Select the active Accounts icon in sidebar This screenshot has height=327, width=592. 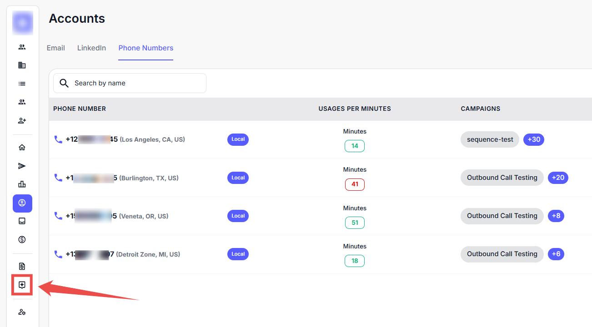(x=22, y=203)
